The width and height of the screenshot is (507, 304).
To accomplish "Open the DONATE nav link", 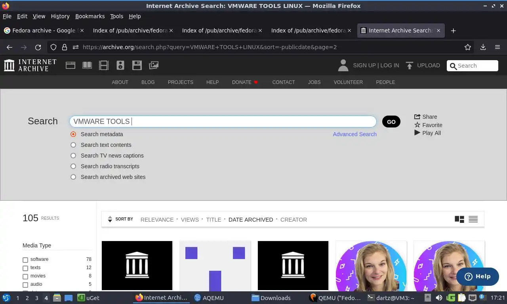I will [245, 82].
